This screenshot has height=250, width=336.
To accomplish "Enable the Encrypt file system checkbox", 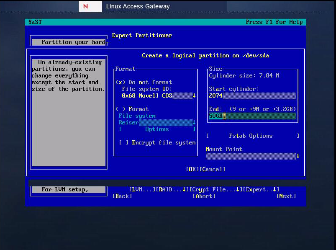I will [x=124, y=143].
